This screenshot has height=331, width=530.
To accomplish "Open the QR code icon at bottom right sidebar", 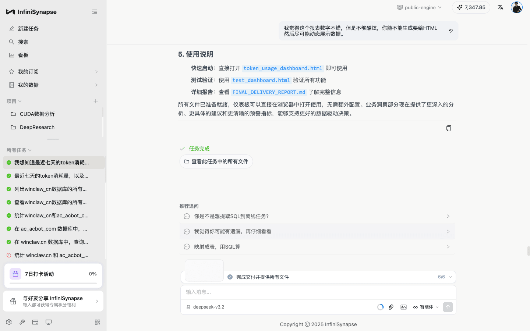I will click(97, 322).
